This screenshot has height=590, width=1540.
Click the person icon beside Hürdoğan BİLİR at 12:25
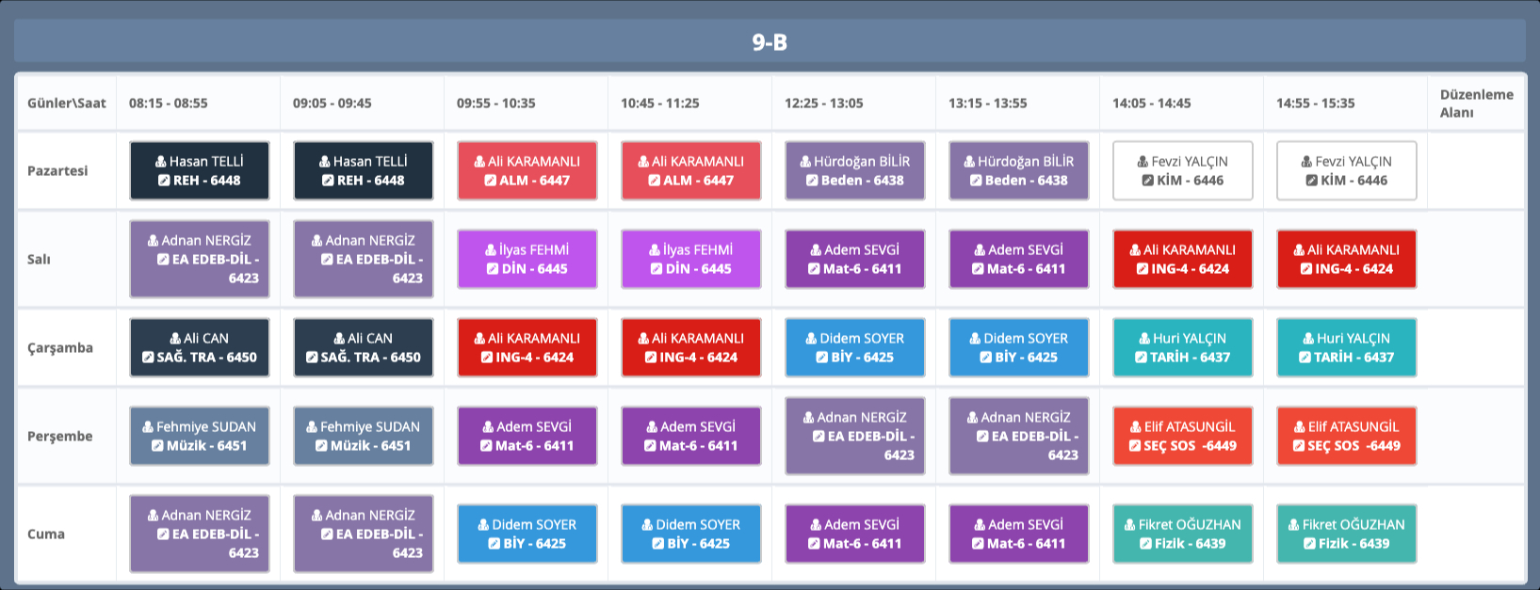(805, 162)
